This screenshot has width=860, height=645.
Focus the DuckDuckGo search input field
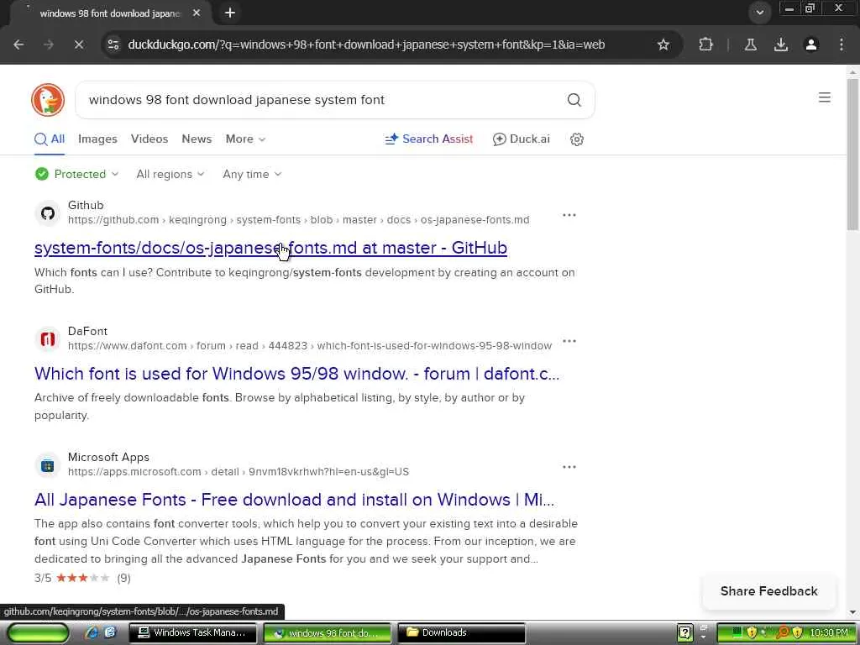(x=323, y=100)
